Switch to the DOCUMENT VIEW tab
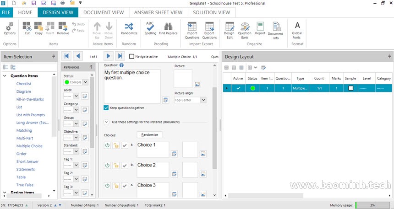 point(104,12)
